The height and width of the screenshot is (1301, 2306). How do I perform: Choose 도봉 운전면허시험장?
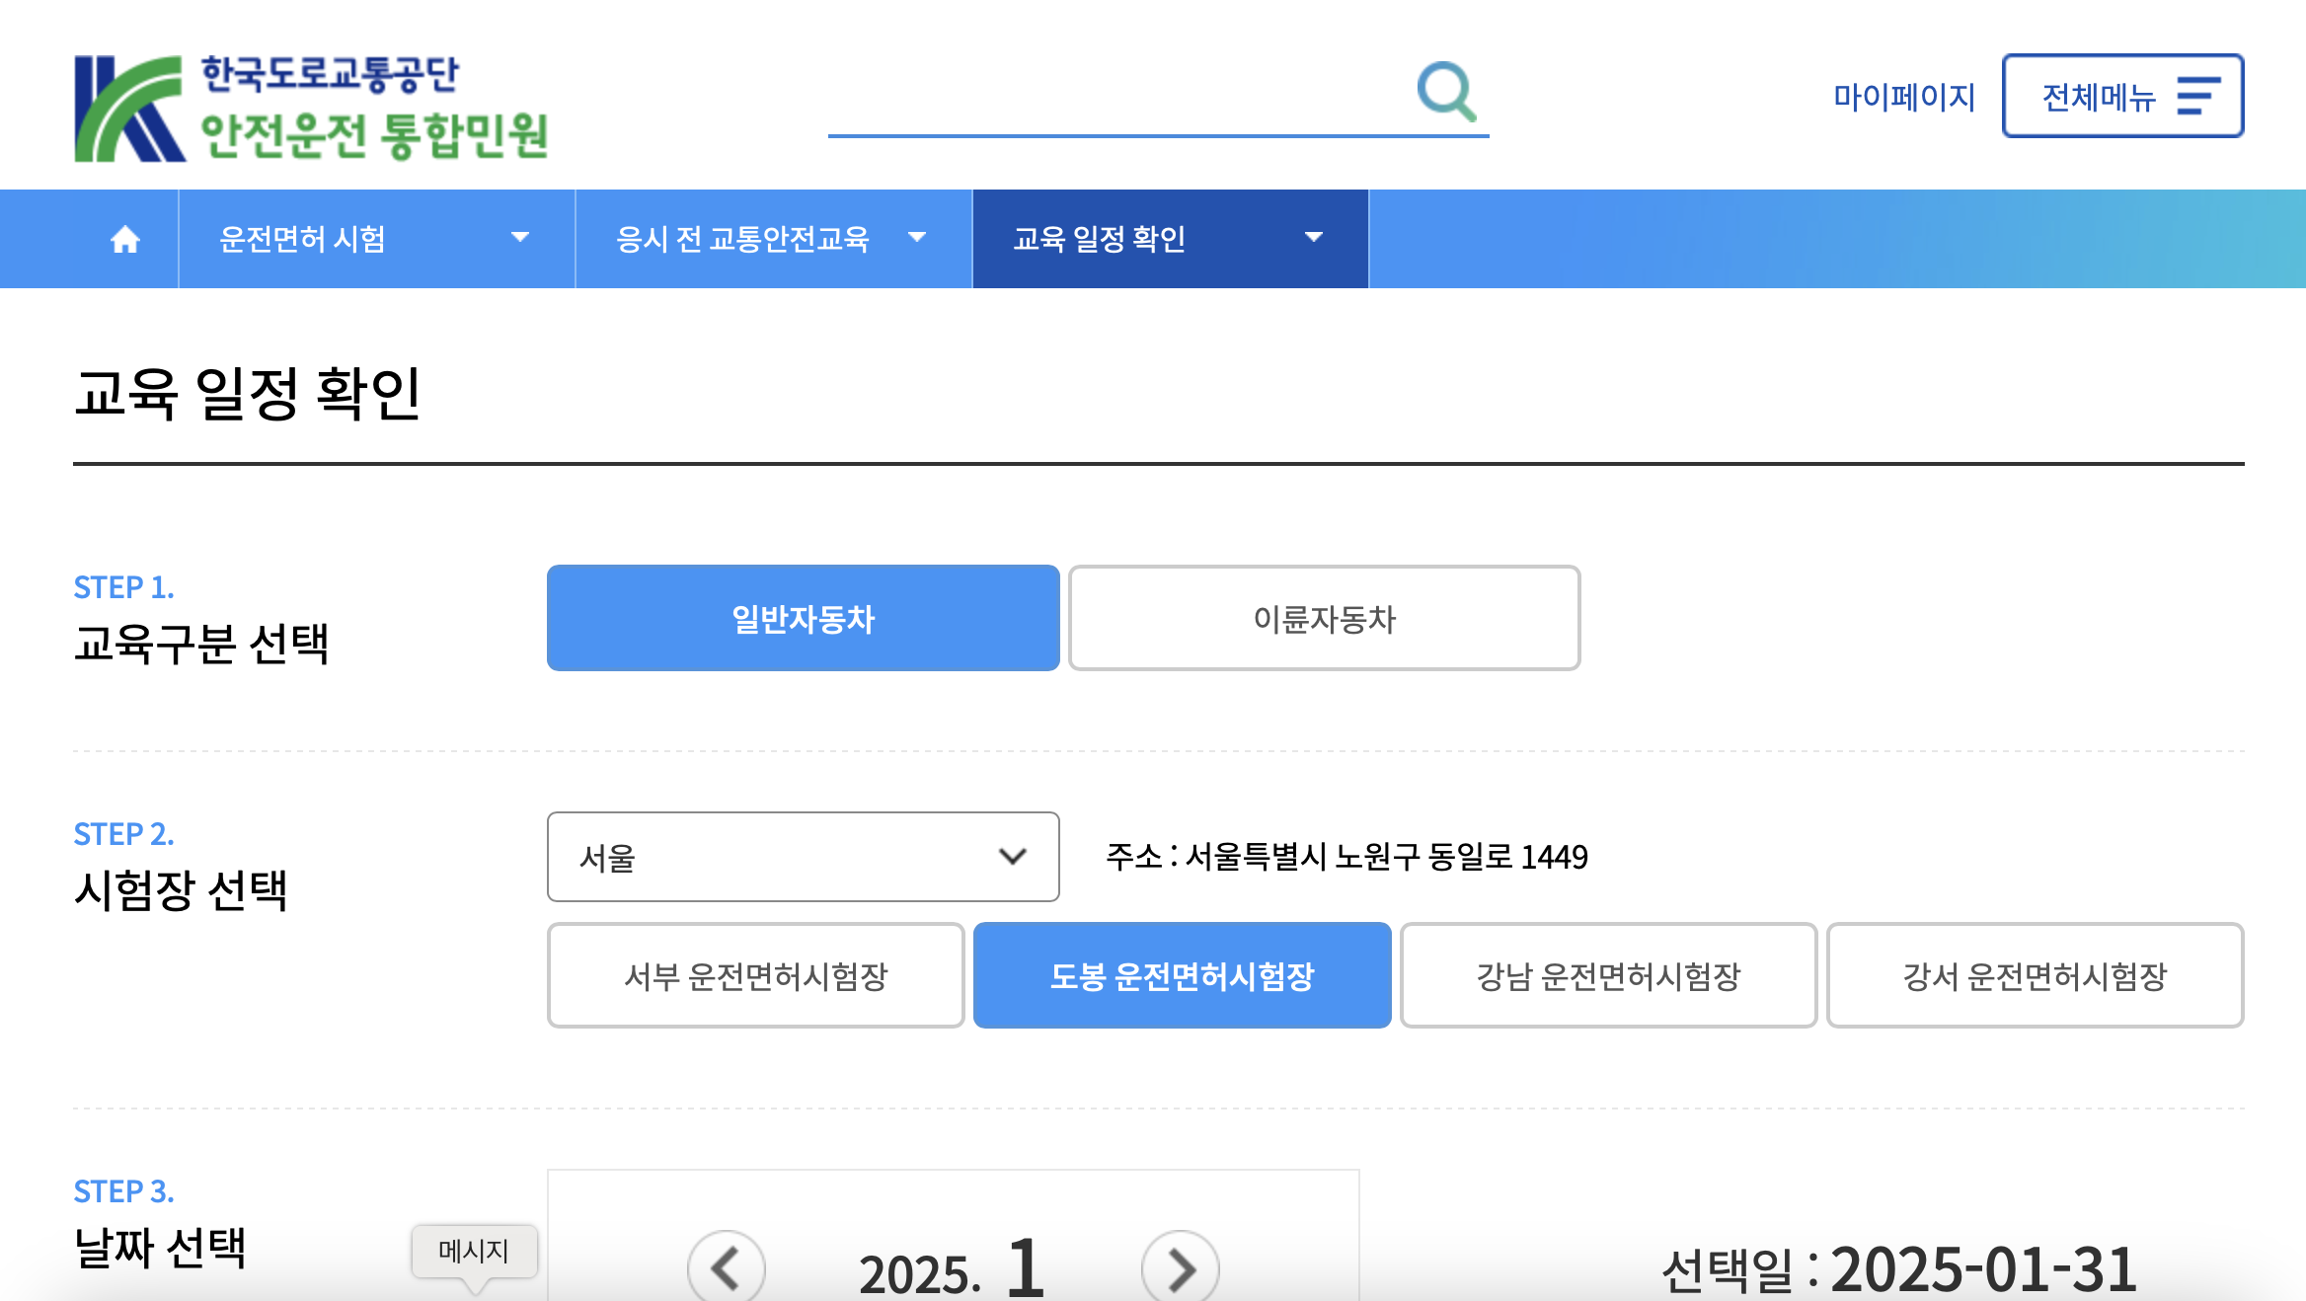pyautogui.click(x=1182, y=976)
